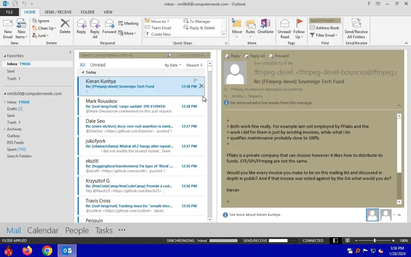
Task: Click the Outlook taskbar icon
Action: [67, 251]
